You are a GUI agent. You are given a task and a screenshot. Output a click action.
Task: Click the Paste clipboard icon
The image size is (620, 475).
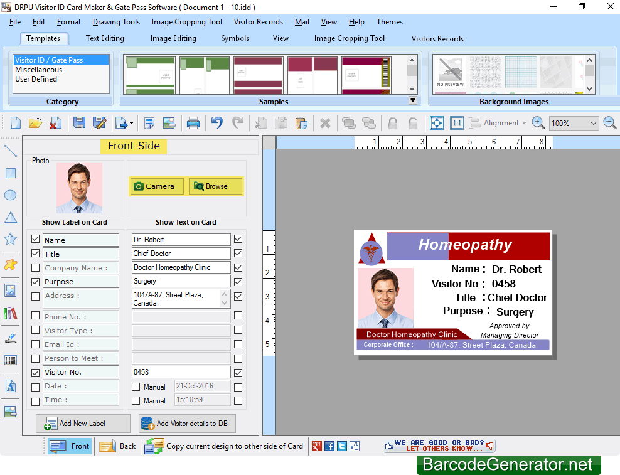pos(301,123)
